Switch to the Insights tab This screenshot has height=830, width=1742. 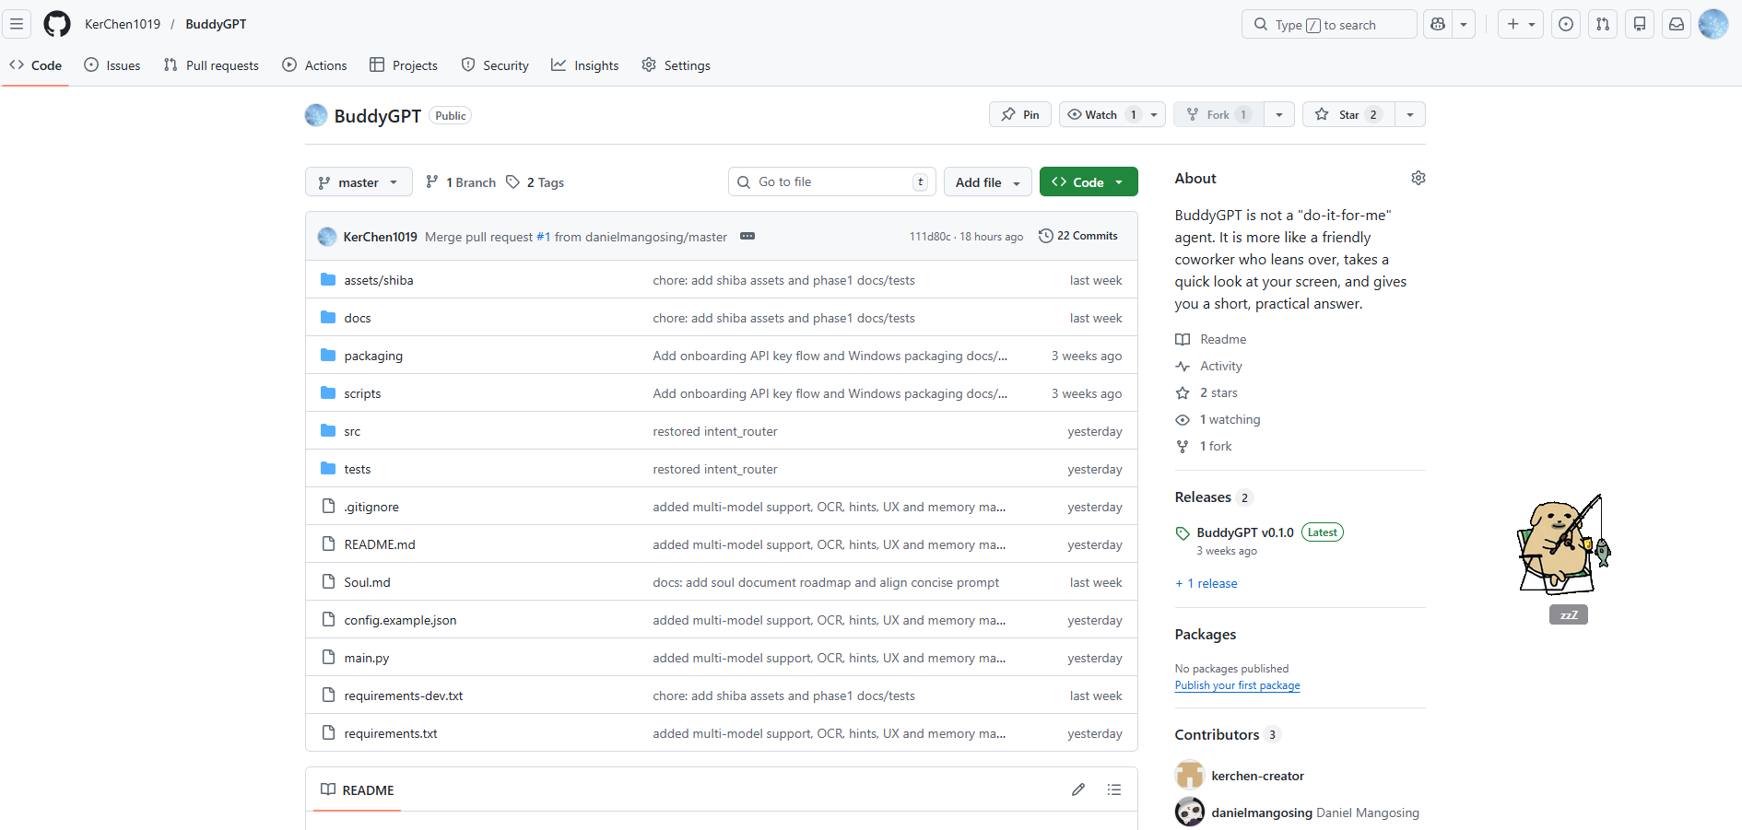click(x=585, y=65)
